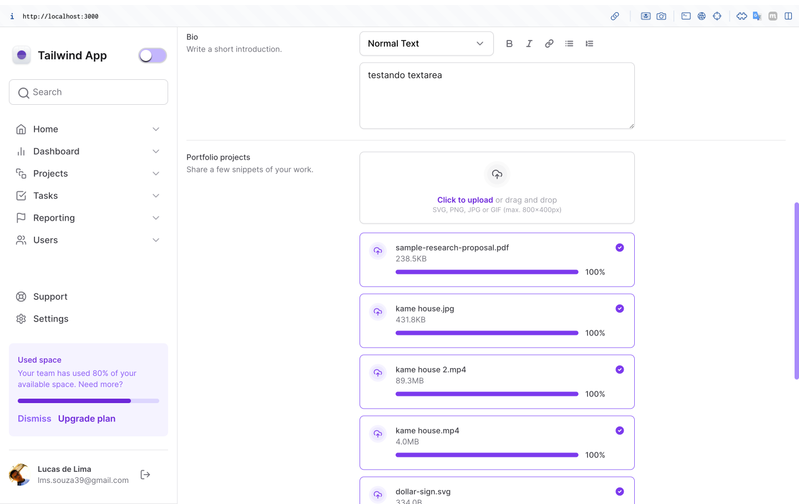Click the Tailwind App logo icon
Screen dimensions: 799x504
tap(22, 55)
